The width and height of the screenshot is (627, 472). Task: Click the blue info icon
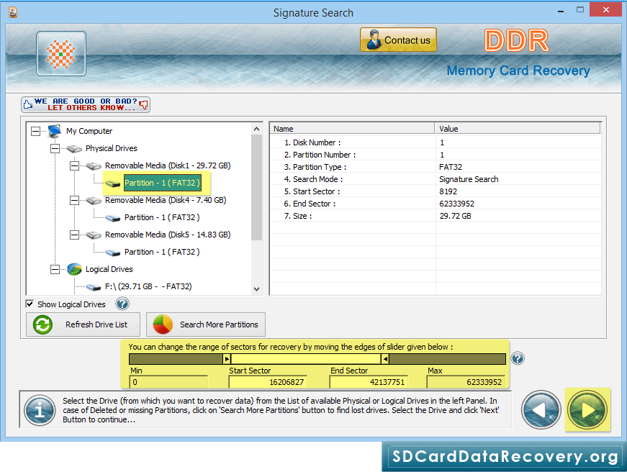tap(40, 410)
